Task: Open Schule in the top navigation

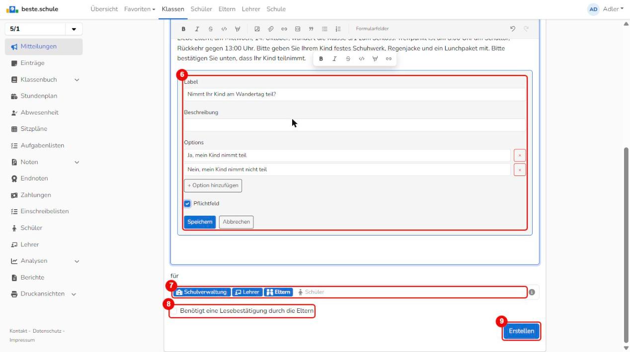Action: tap(276, 9)
